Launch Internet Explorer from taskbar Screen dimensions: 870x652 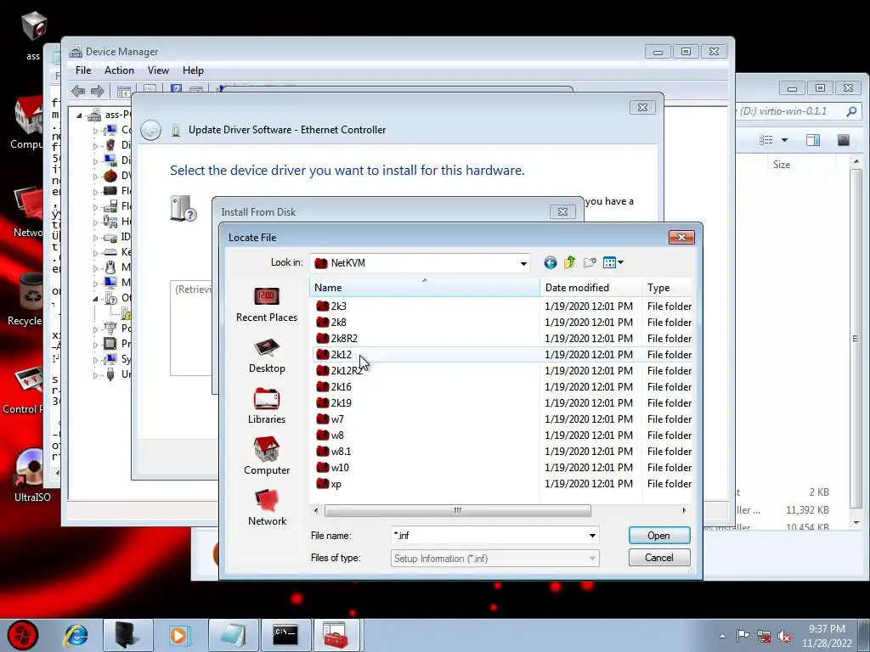[76, 635]
